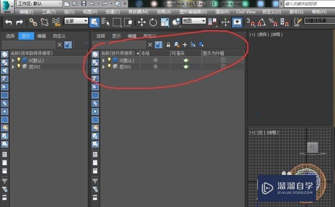Image resolution: width=335 pixels, height=207 pixels.
Task: Click Use Pivot Point Center icon
Action: (212, 22)
